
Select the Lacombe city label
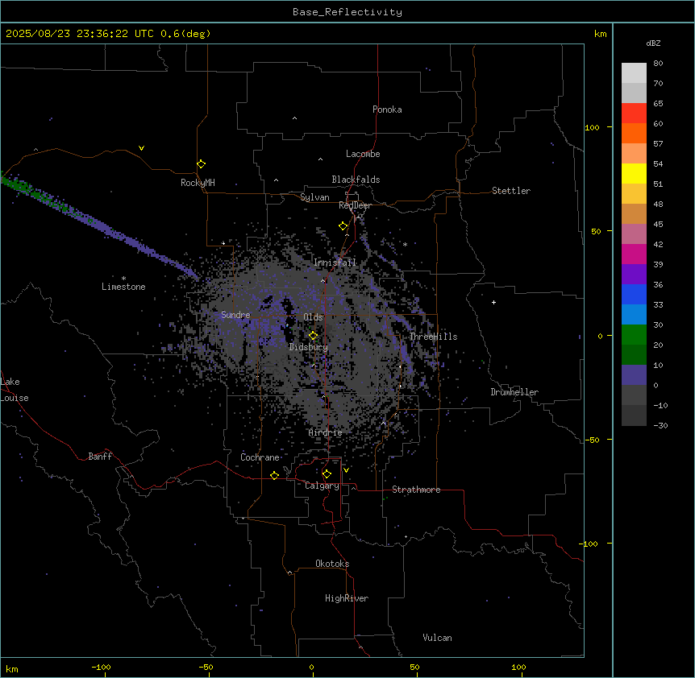click(x=363, y=154)
